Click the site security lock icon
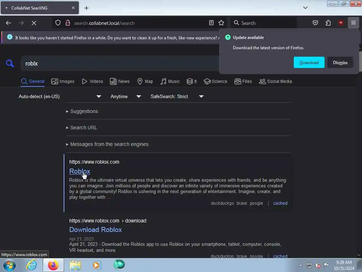Viewport: 362px width, 272px height. (x=68, y=23)
